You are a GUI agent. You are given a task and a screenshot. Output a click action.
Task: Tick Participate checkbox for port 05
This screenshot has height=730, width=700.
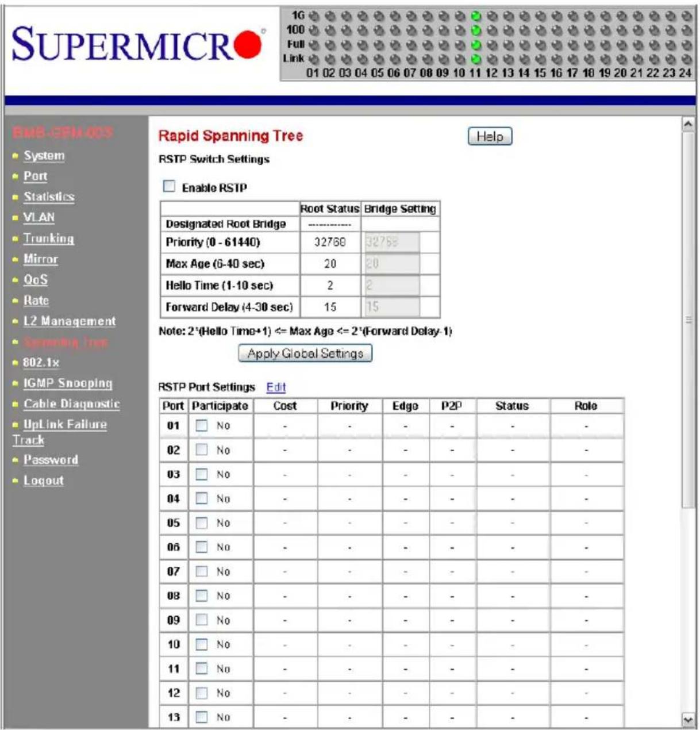click(x=201, y=523)
